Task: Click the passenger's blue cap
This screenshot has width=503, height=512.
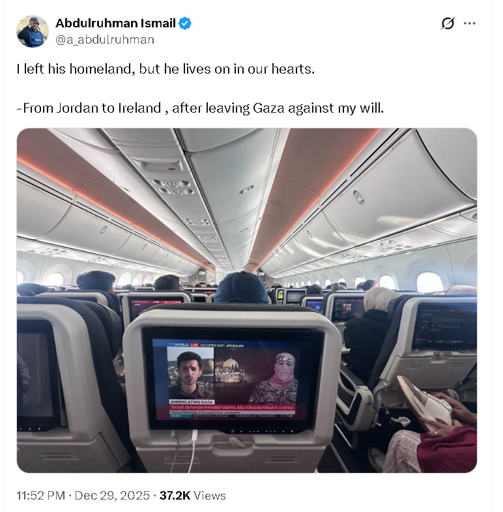Action: pyautogui.click(x=240, y=287)
